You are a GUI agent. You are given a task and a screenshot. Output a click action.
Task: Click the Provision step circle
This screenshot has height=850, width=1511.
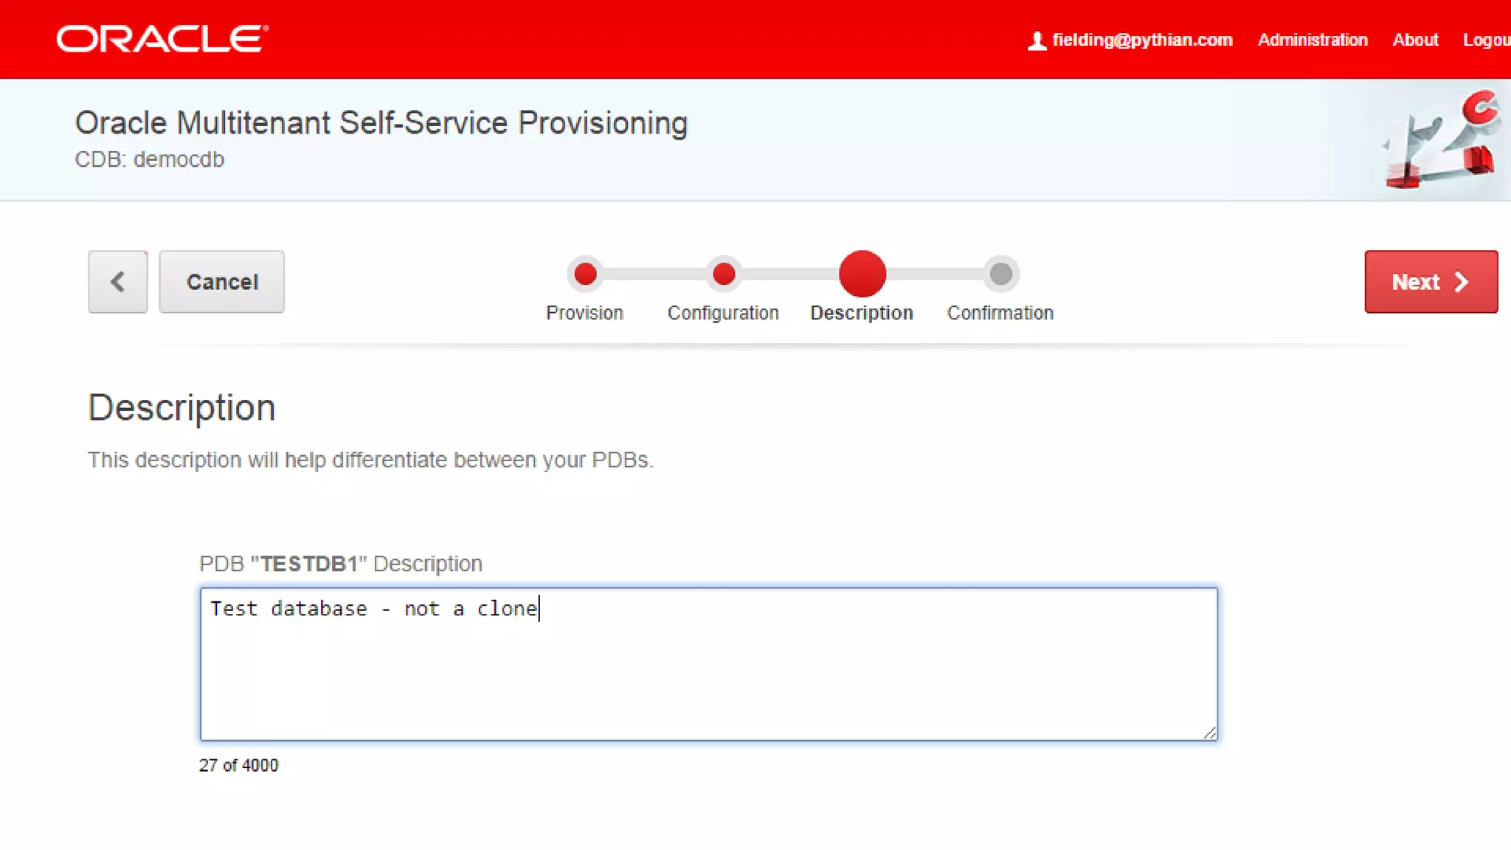pos(585,274)
